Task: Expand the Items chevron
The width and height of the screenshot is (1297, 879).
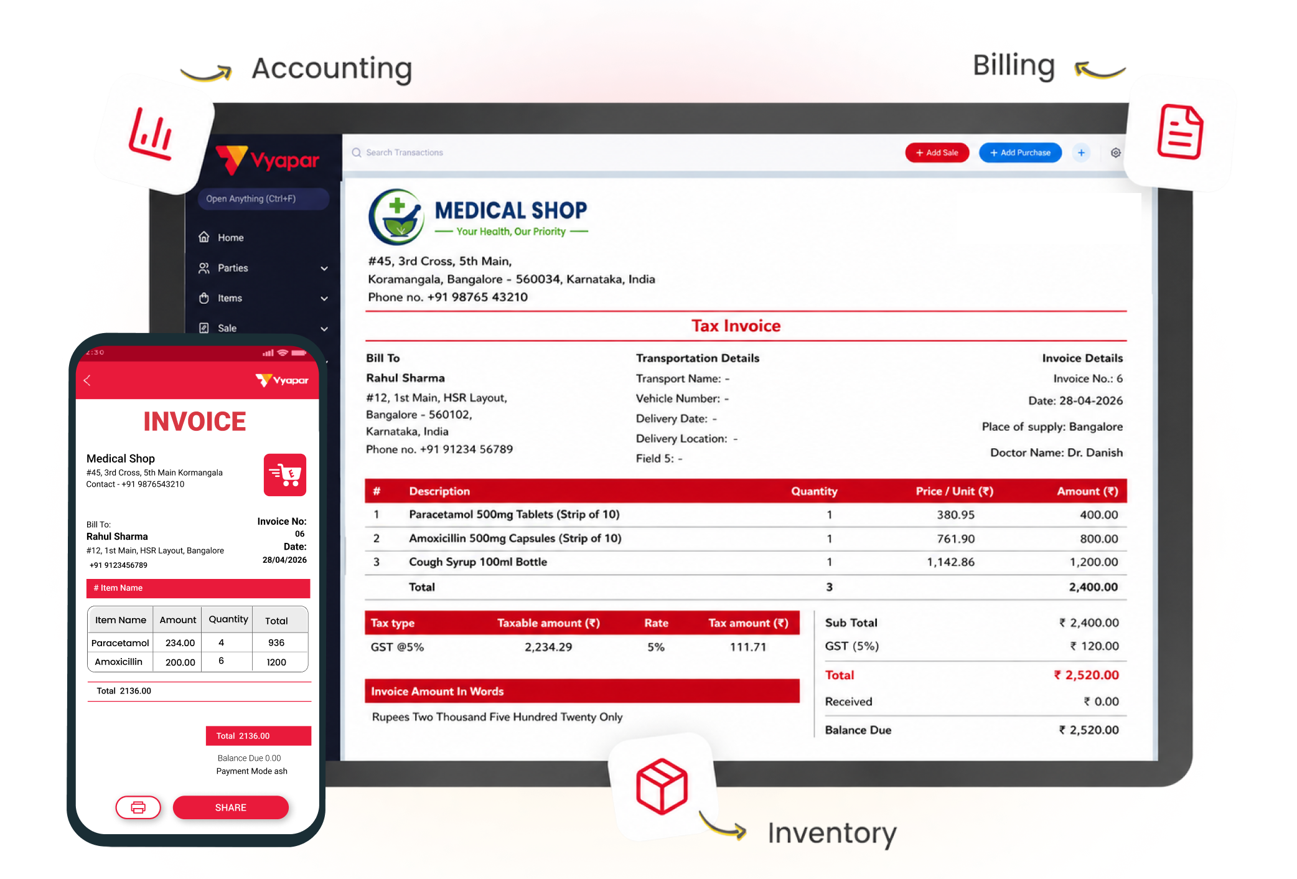Action: tap(324, 299)
